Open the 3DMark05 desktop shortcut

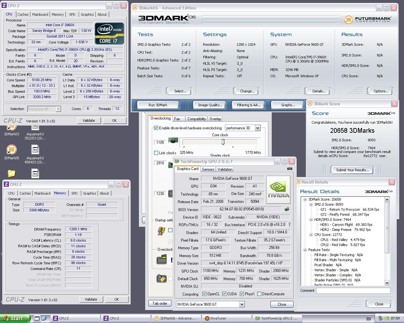[11, 149]
